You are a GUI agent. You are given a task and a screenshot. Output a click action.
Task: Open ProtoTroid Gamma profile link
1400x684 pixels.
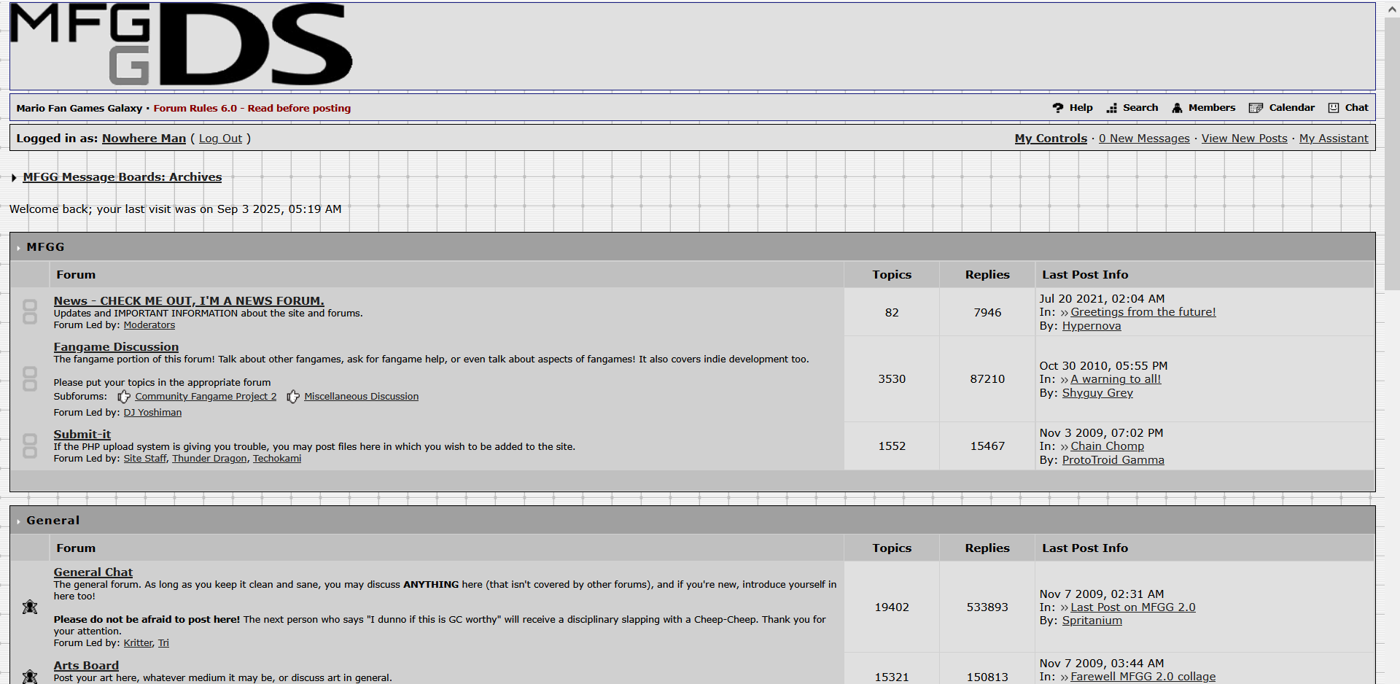pos(1113,460)
